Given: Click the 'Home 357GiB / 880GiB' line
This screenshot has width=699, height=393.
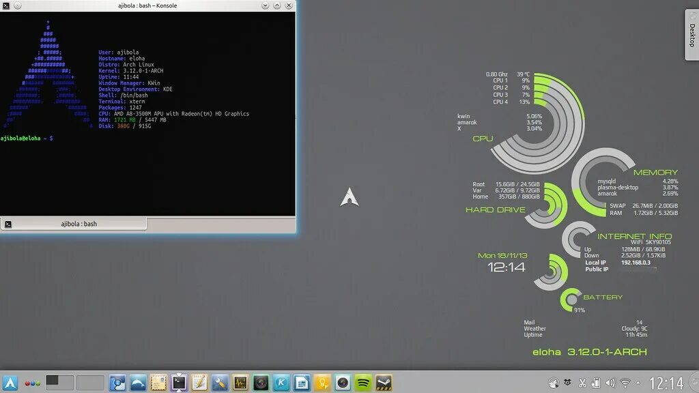Looking at the screenshot, I should click(x=506, y=196).
